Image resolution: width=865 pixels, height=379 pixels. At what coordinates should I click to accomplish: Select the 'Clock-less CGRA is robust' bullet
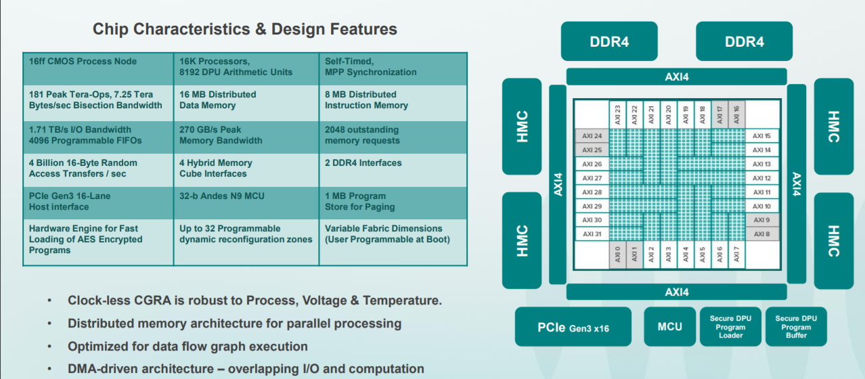pyautogui.click(x=254, y=300)
